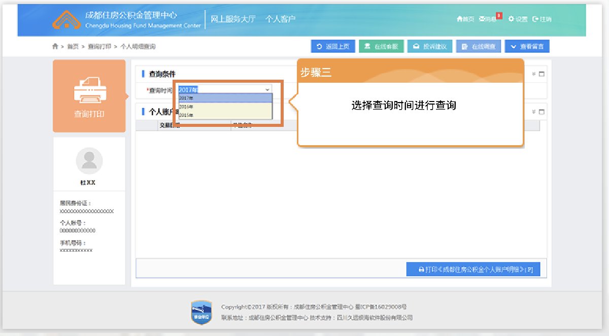Collapse the 个人账户 panel with chevron

click(x=534, y=112)
